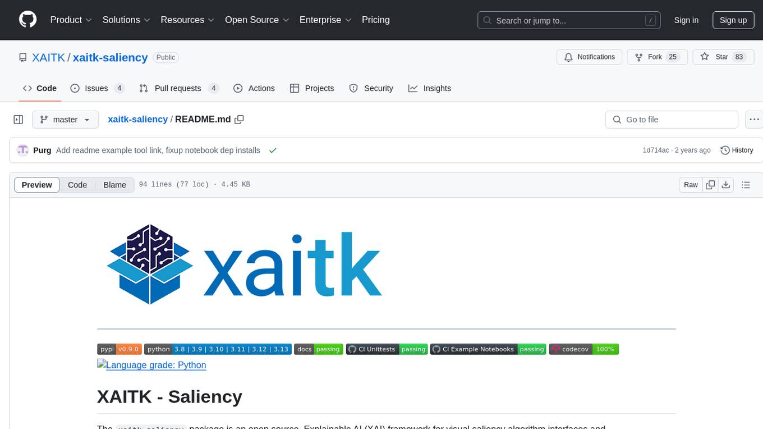763x429 pixels.
Task: View the commit check status checkmark
Action: pos(273,150)
